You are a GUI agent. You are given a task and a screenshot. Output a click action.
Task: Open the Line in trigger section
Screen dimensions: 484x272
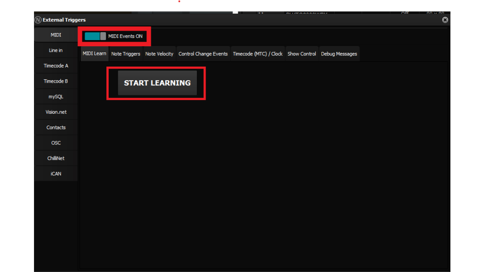click(56, 50)
